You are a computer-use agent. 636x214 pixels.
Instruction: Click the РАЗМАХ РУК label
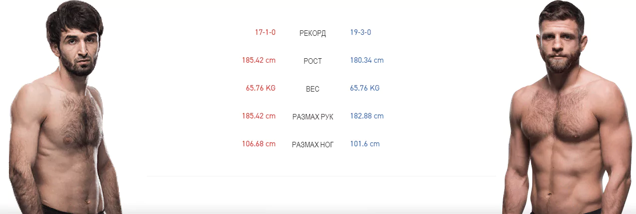(x=313, y=117)
